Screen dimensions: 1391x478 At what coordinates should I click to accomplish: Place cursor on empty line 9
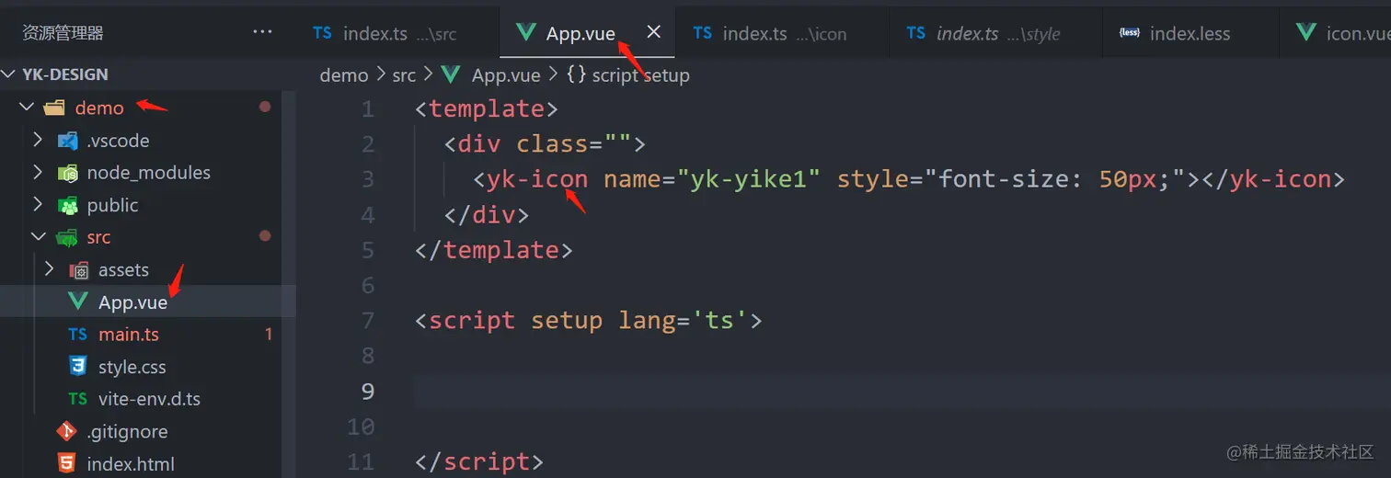coord(902,392)
